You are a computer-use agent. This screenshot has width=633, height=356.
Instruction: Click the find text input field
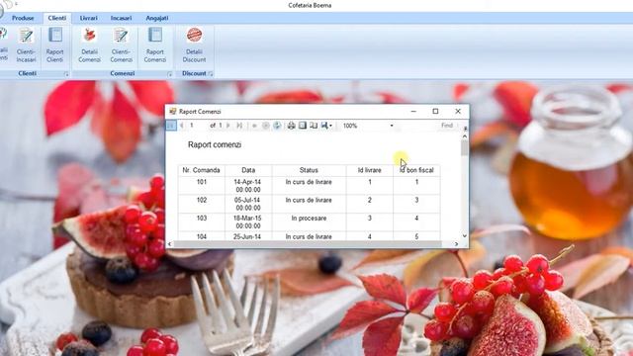(x=417, y=126)
